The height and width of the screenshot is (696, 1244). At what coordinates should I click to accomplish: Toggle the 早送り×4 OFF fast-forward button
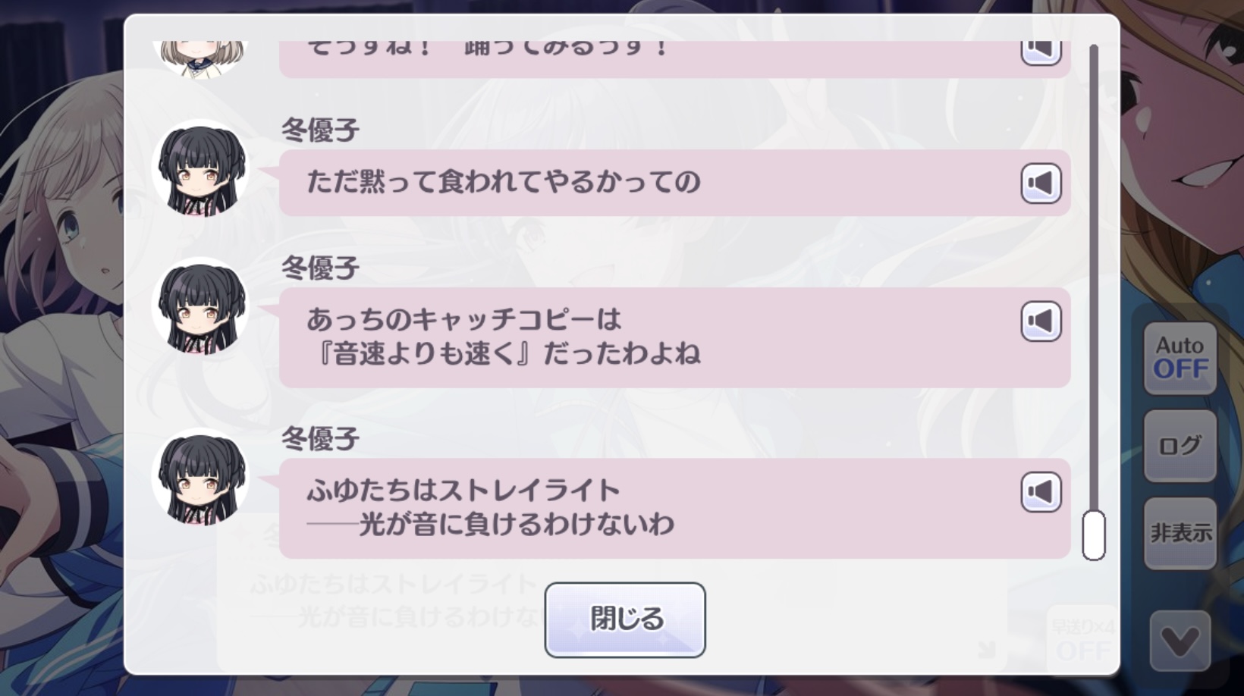pyautogui.click(x=1082, y=639)
